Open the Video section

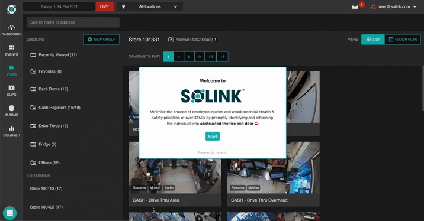[x=11, y=71]
